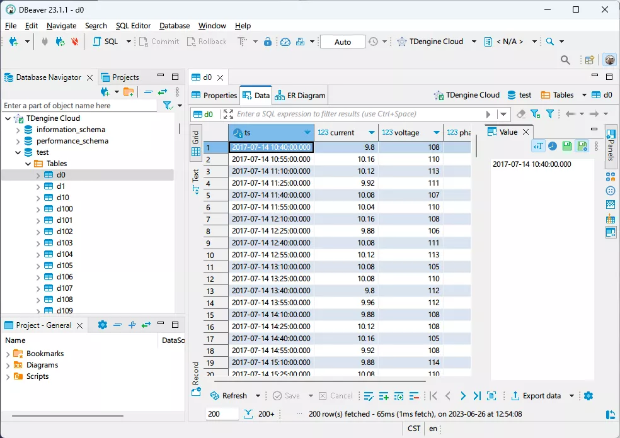This screenshot has height=438, width=620.
Task: Click the Disconnect plug icon in main toolbar
Action: pyautogui.click(x=75, y=42)
